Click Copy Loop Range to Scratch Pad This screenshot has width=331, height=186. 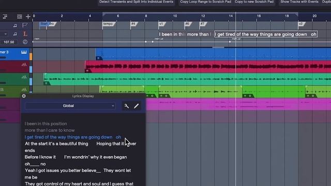tap(206, 2)
